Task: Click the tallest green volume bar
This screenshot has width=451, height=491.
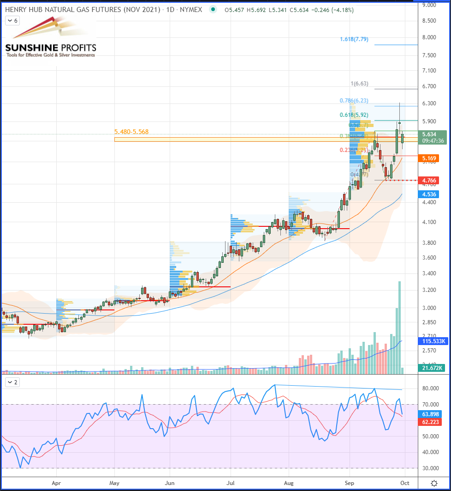Action: (x=399, y=327)
